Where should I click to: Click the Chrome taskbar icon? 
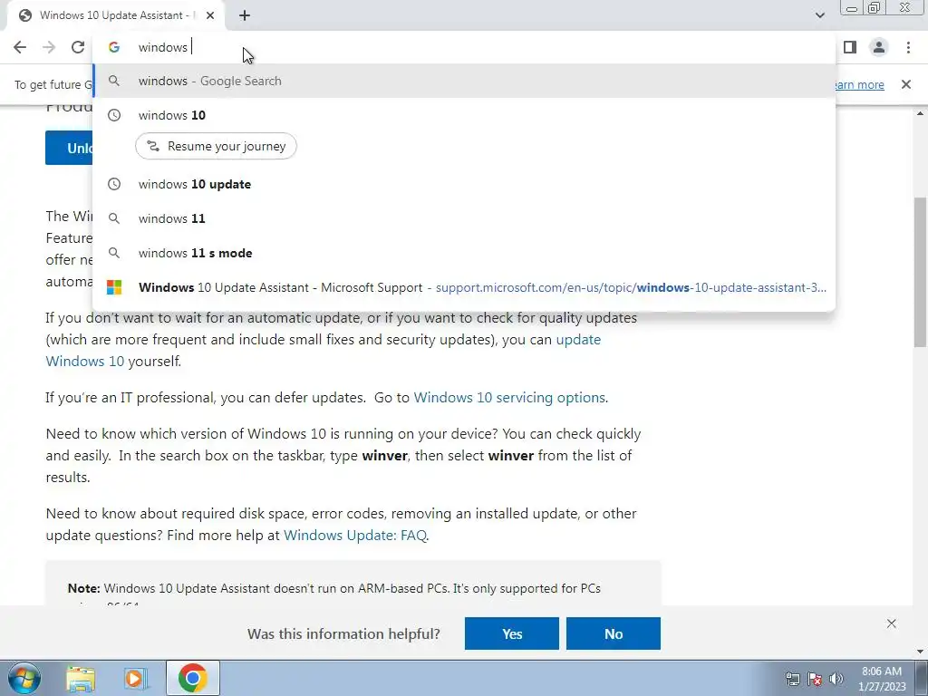coord(192,678)
